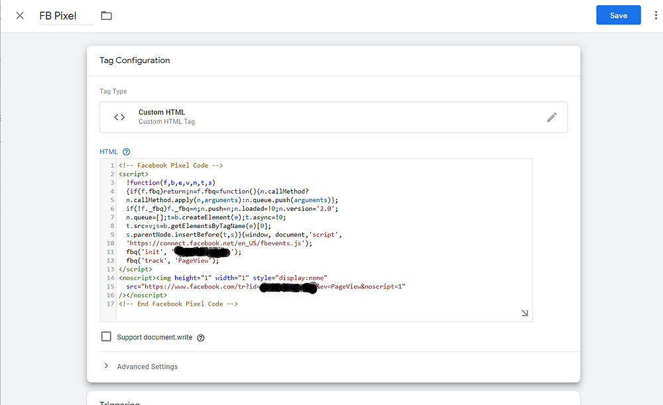663x405 pixels.
Task: Open the folder icon next to tag name
Action: 107,16
